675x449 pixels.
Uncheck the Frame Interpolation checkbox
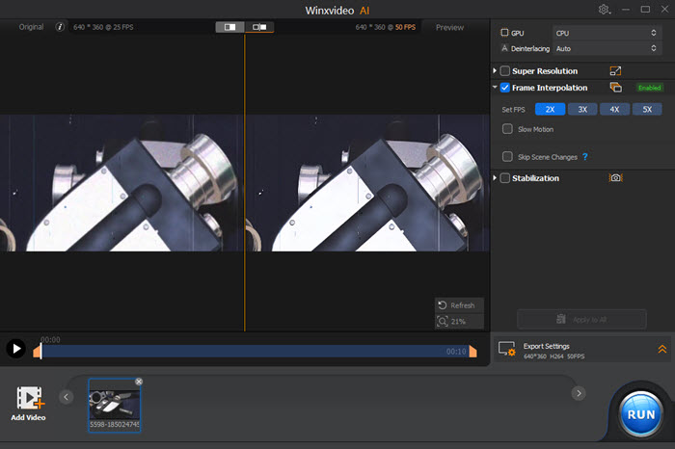[x=505, y=88]
